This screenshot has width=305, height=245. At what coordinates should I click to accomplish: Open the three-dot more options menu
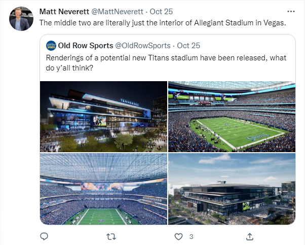click(x=291, y=11)
